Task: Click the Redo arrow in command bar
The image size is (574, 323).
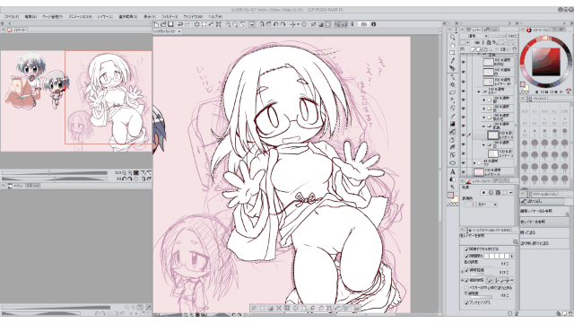Action: pos(187,24)
